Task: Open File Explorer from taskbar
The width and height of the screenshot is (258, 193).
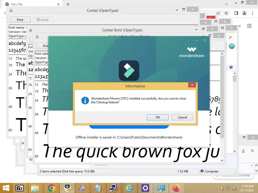Action: tap(35, 188)
